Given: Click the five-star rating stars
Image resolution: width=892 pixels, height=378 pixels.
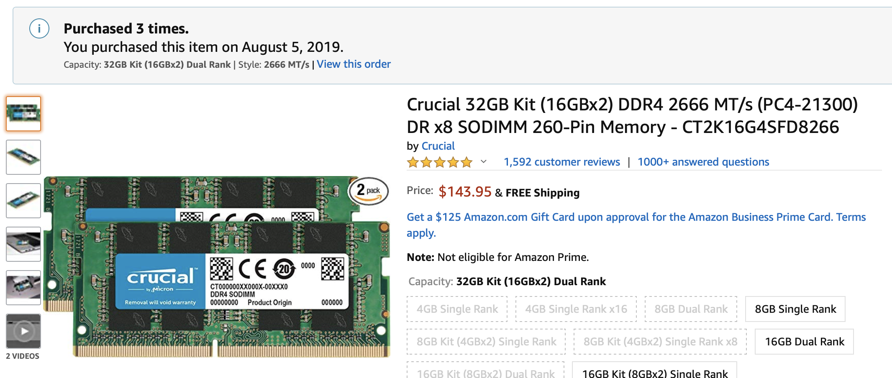Looking at the screenshot, I should pyautogui.click(x=439, y=162).
